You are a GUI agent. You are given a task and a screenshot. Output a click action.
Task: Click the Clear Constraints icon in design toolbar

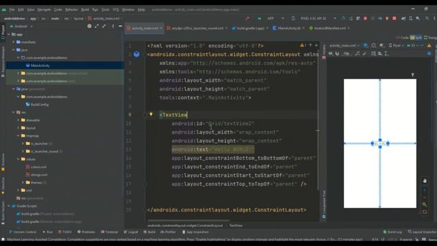tap(358, 53)
